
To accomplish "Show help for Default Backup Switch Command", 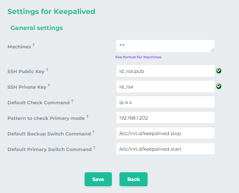I will coord(93,132).
